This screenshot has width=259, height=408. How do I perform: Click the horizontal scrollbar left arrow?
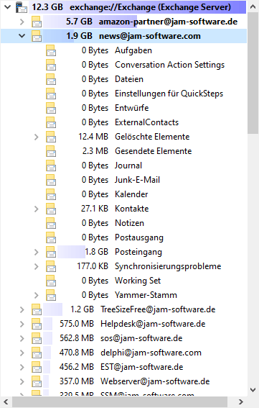[x=6, y=402]
